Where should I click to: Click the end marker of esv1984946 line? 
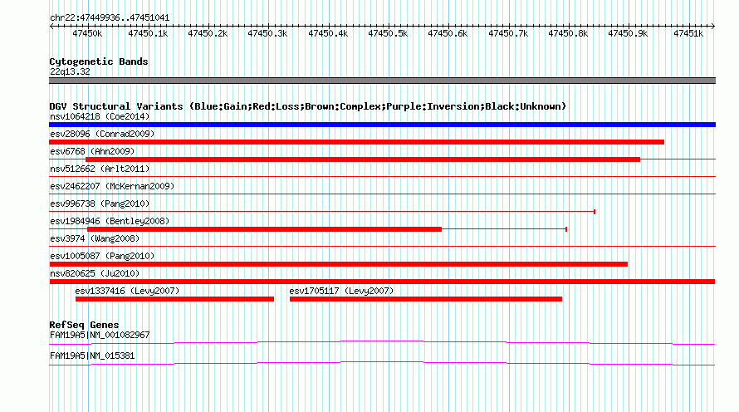click(x=566, y=229)
